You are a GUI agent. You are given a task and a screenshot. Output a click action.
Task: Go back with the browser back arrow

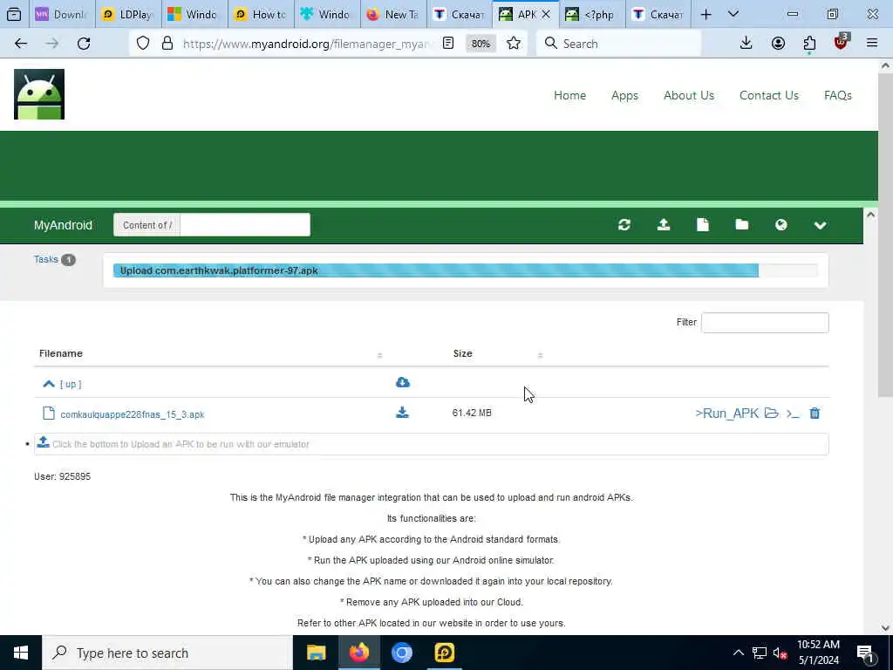21,44
